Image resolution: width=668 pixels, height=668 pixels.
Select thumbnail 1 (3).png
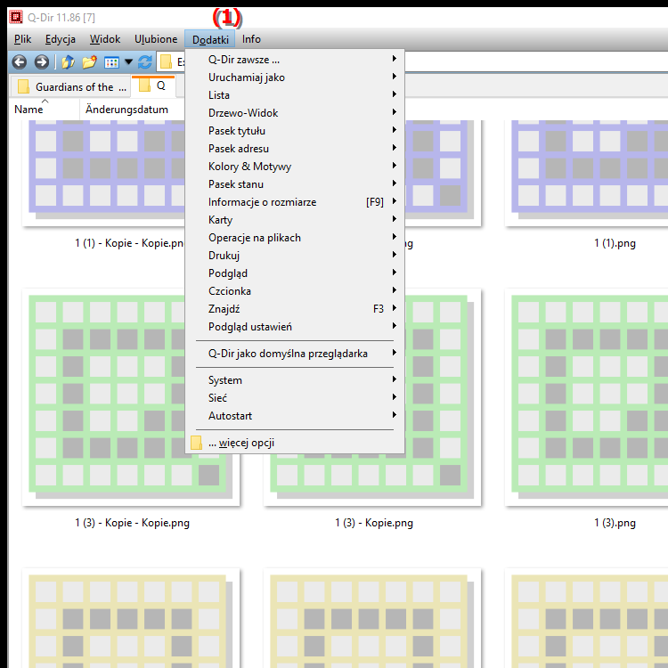[x=586, y=397]
